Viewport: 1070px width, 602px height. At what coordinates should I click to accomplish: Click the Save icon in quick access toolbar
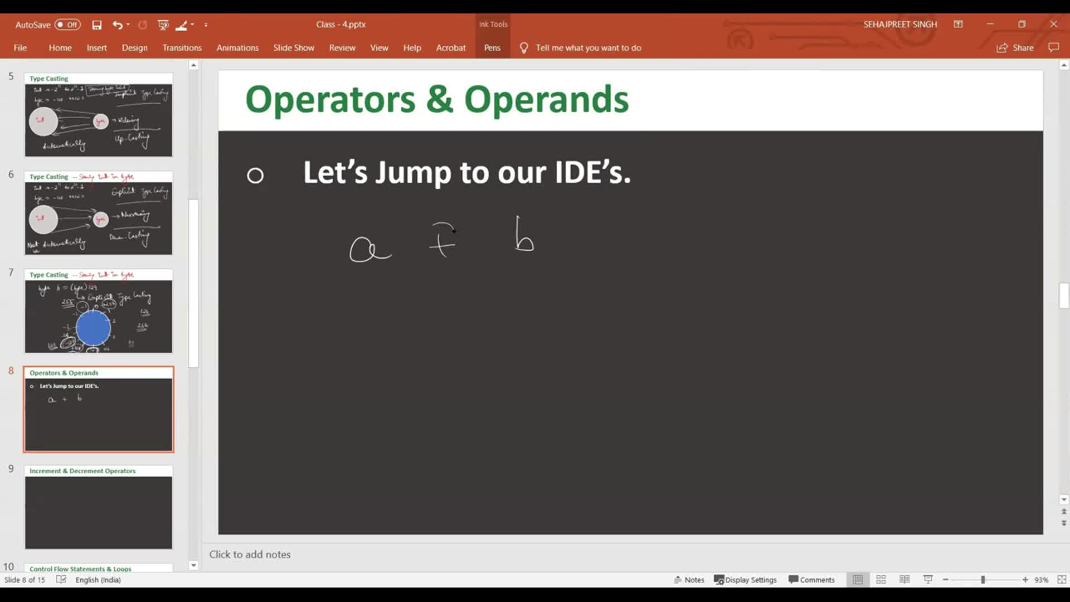click(x=97, y=25)
